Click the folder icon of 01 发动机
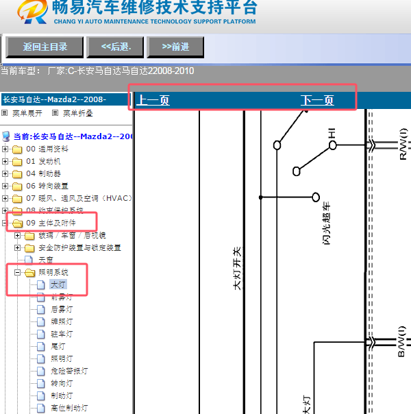Image resolution: width=411 pixels, height=414 pixels. pyautogui.click(x=17, y=162)
